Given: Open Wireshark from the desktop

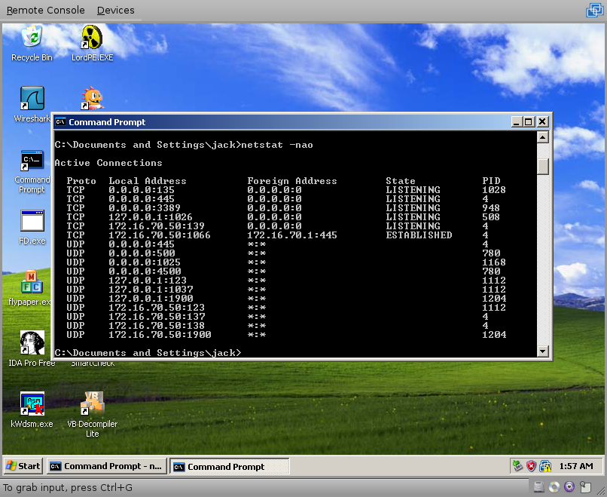Looking at the screenshot, I should (32, 104).
